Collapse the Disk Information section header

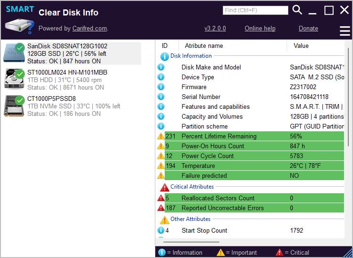pos(191,56)
